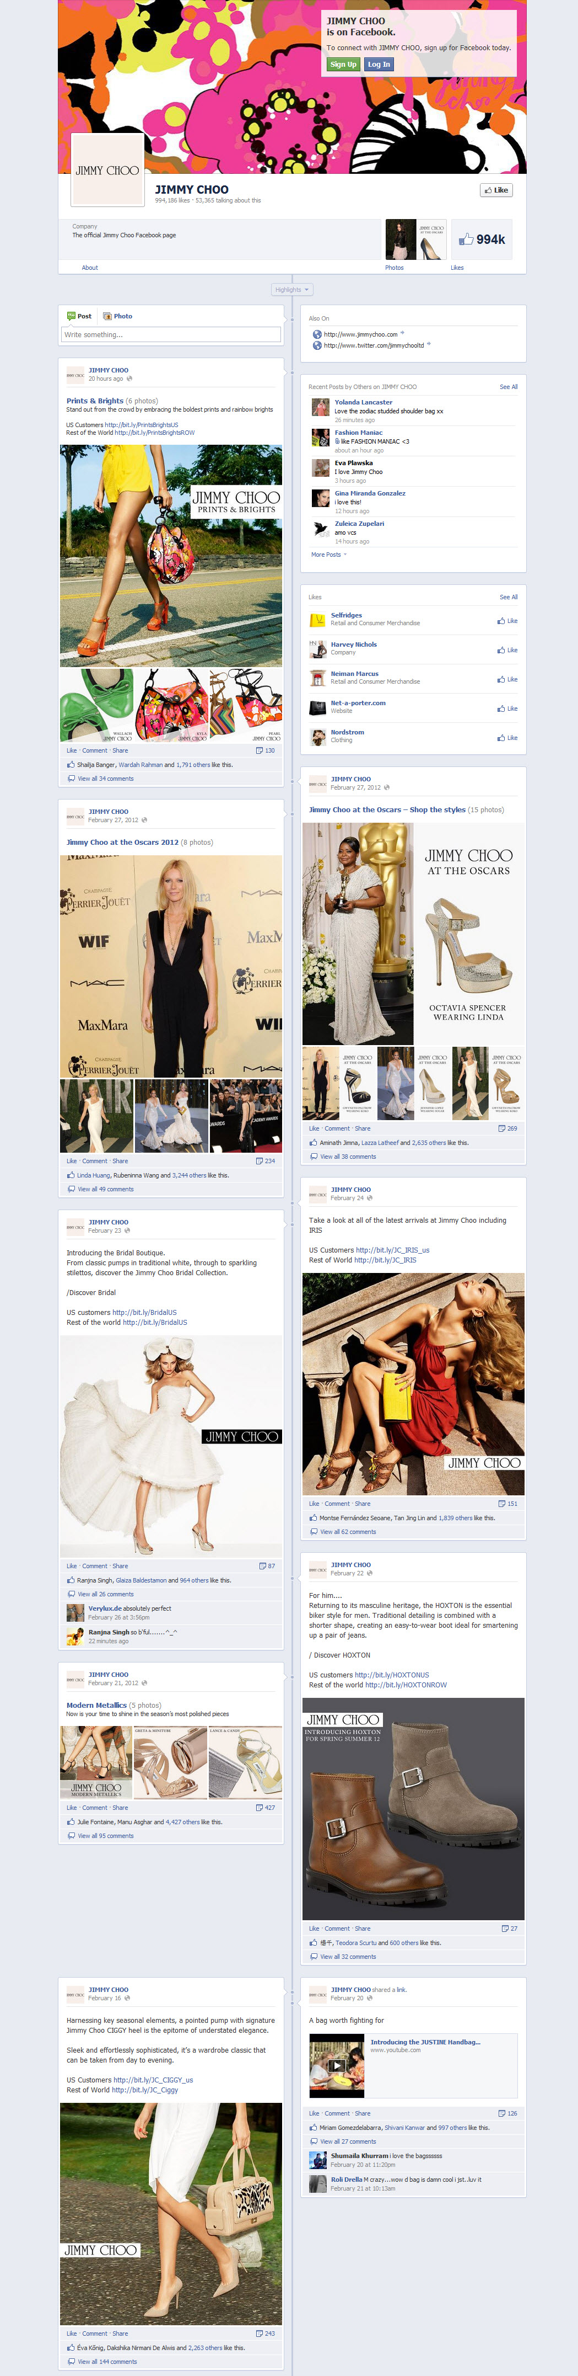Open Harvey Nichols page logo icon
Screen dimensions: 578x2376
coord(317,649)
